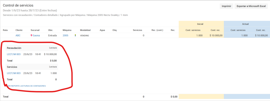Click the Servicios section header in detail panel
Image resolution: width=270 pixels, height=101 pixels.
12,67
